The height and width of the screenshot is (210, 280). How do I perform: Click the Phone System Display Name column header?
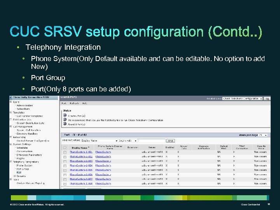110,147
